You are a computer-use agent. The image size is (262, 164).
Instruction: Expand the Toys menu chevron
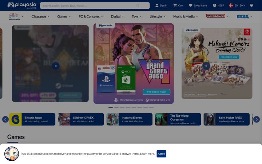(x=141, y=16)
